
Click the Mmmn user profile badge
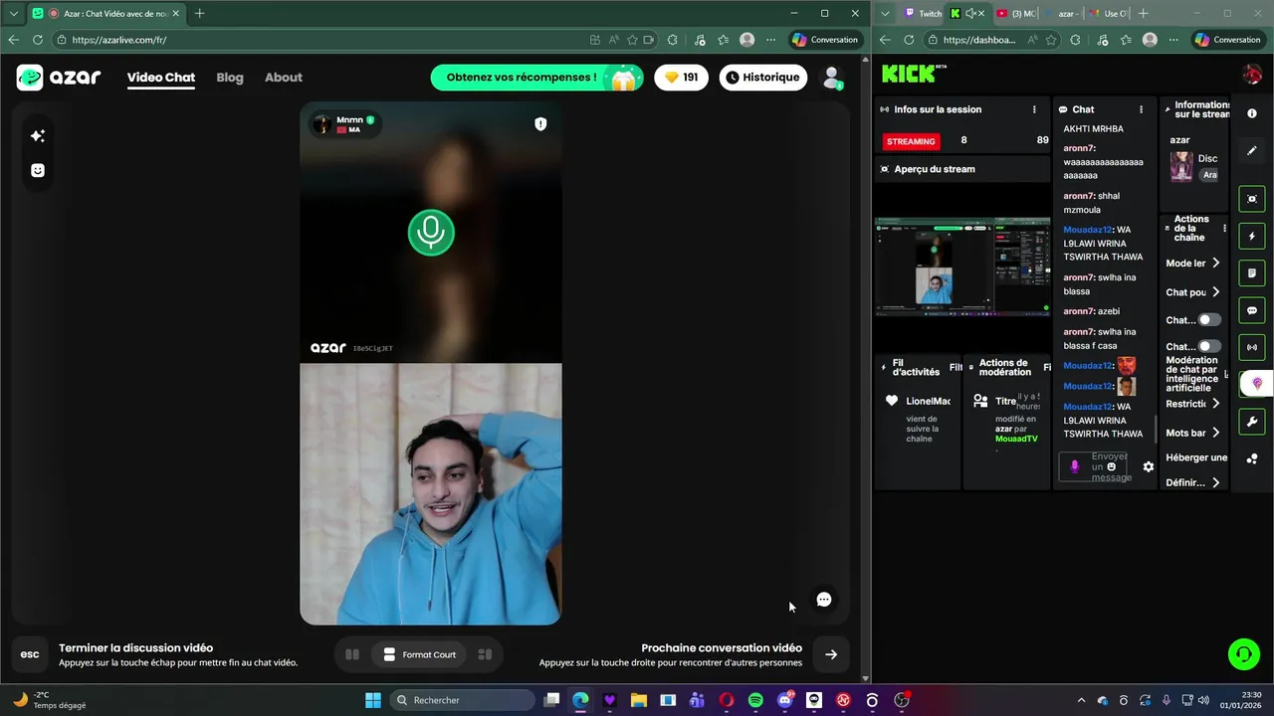click(344, 124)
